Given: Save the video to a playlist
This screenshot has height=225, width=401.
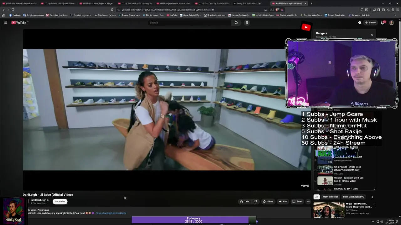Looking at the screenshot, I should pos(297,202).
